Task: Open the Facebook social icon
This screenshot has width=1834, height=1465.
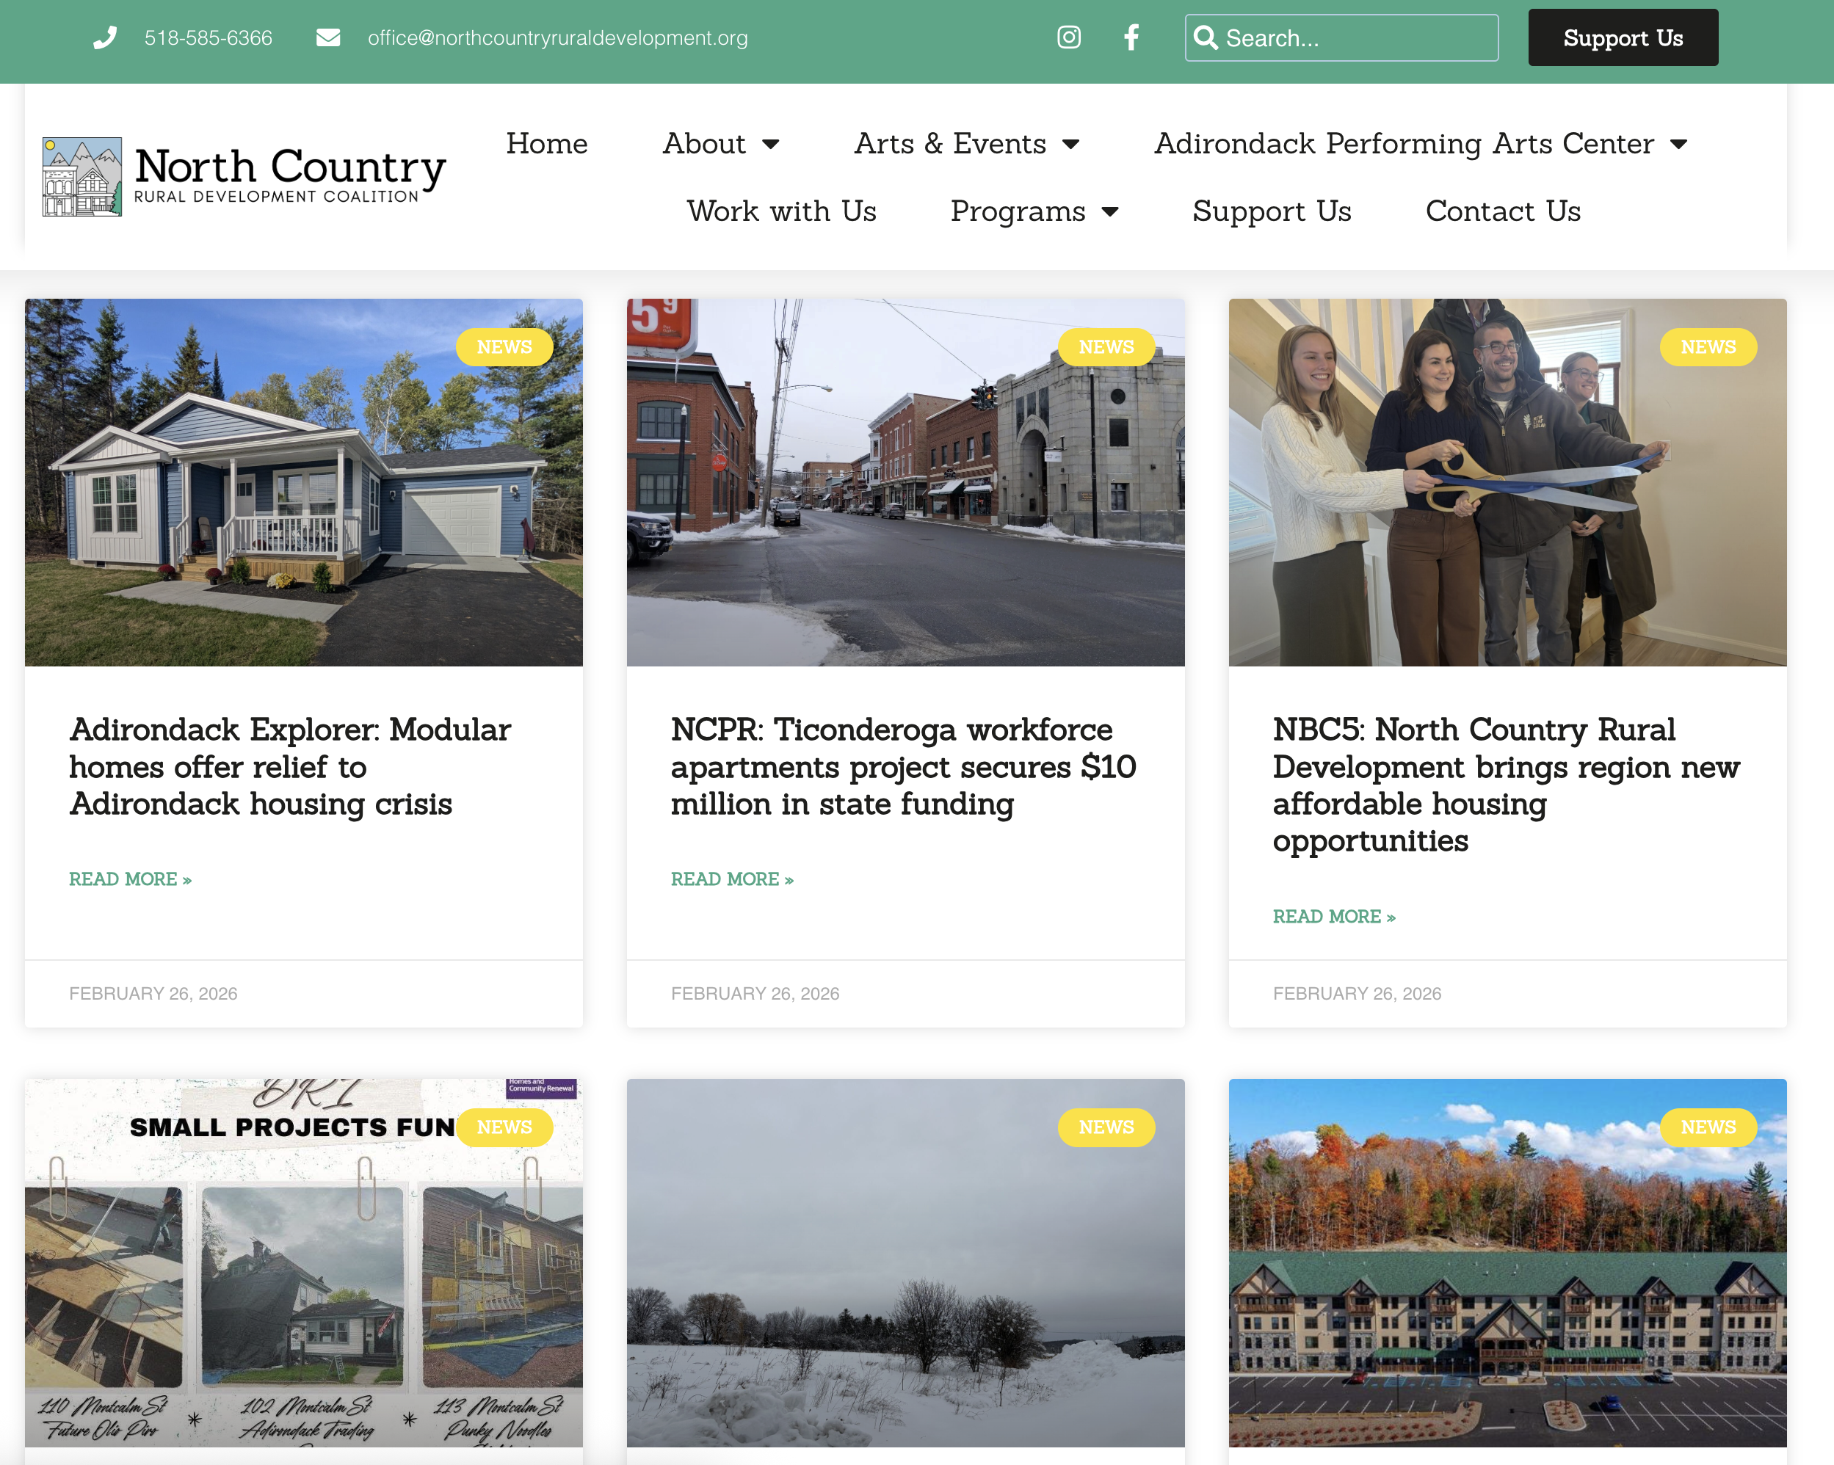Action: [x=1131, y=37]
